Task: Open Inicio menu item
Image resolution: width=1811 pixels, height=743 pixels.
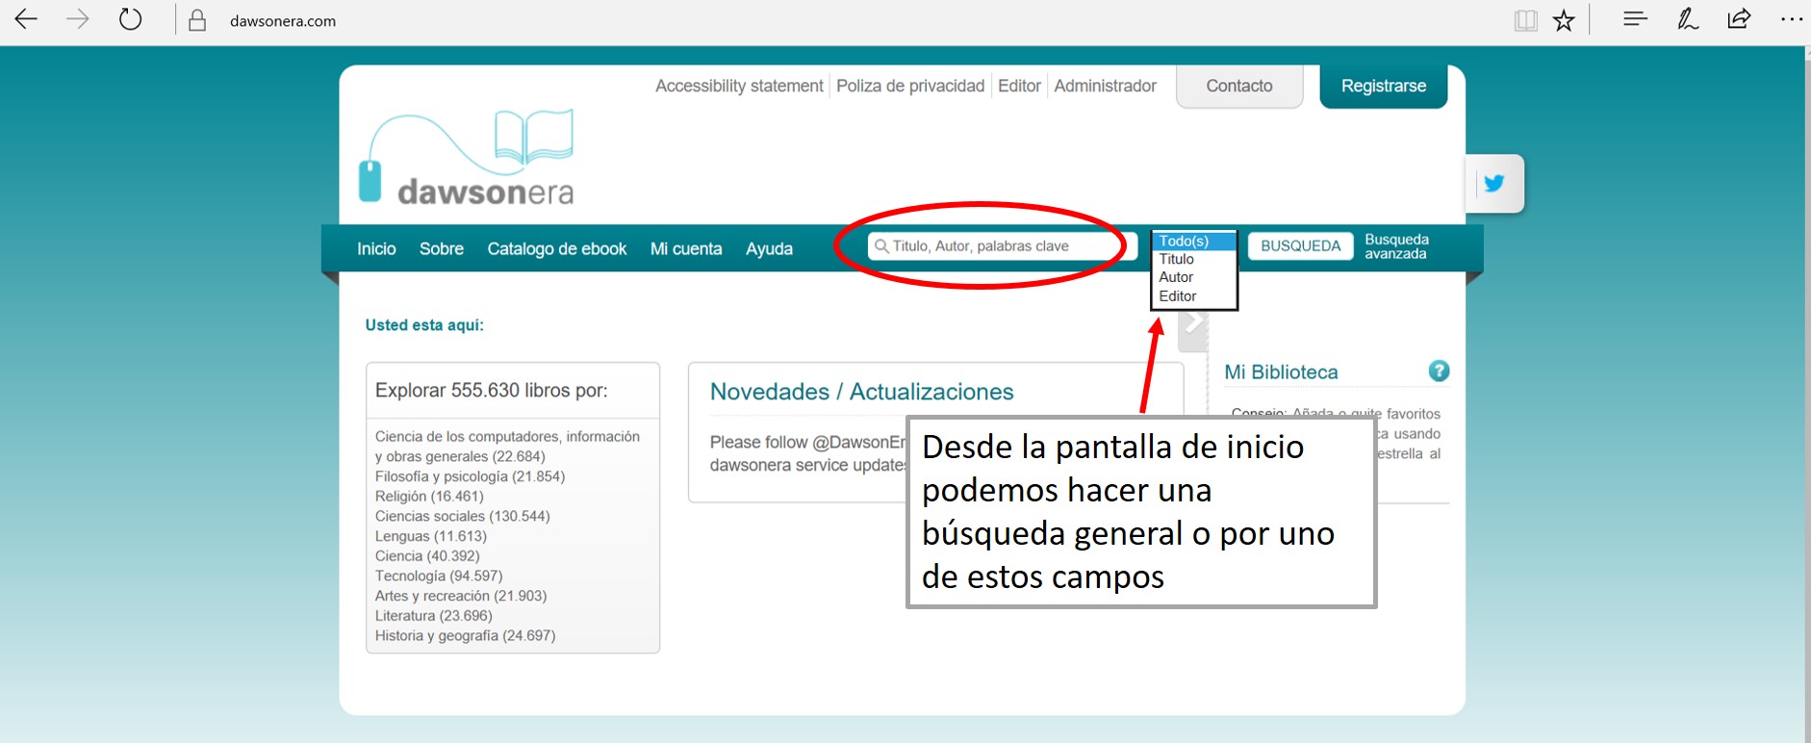Action: [376, 248]
